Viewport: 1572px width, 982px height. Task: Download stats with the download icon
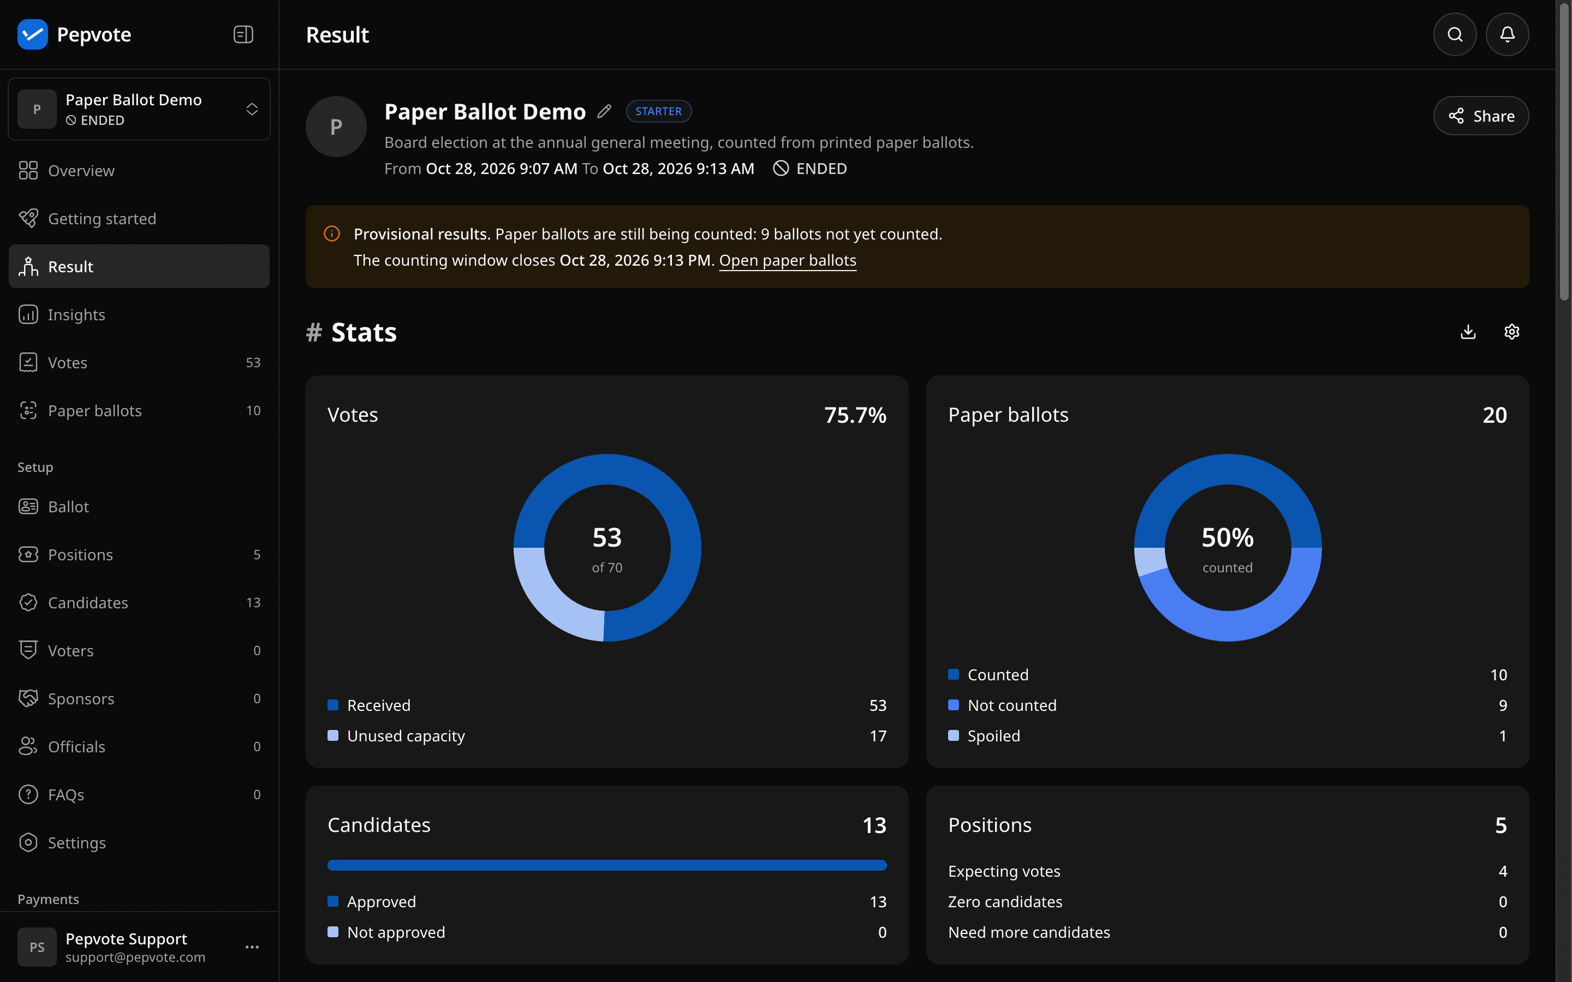click(x=1468, y=332)
